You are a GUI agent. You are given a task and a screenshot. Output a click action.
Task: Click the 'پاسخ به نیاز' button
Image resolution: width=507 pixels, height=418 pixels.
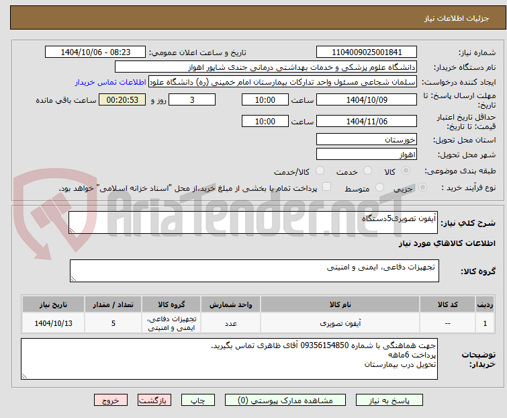389,401
